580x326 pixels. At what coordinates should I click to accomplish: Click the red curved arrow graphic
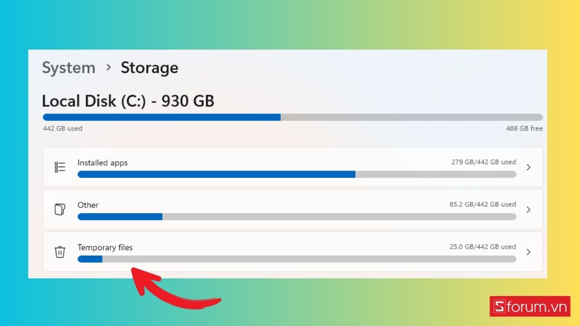pyautogui.click(x=174, y=288)
